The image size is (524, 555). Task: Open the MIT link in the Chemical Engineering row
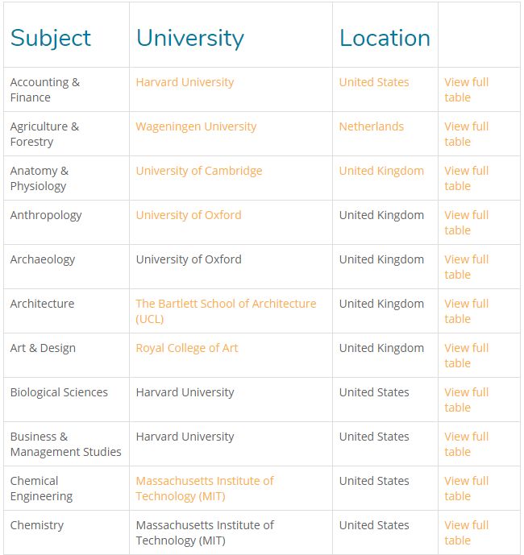pos(205,488)
